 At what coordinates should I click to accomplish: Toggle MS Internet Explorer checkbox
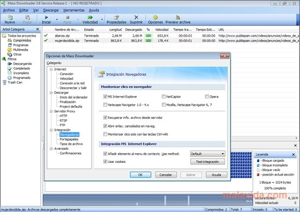105,96
